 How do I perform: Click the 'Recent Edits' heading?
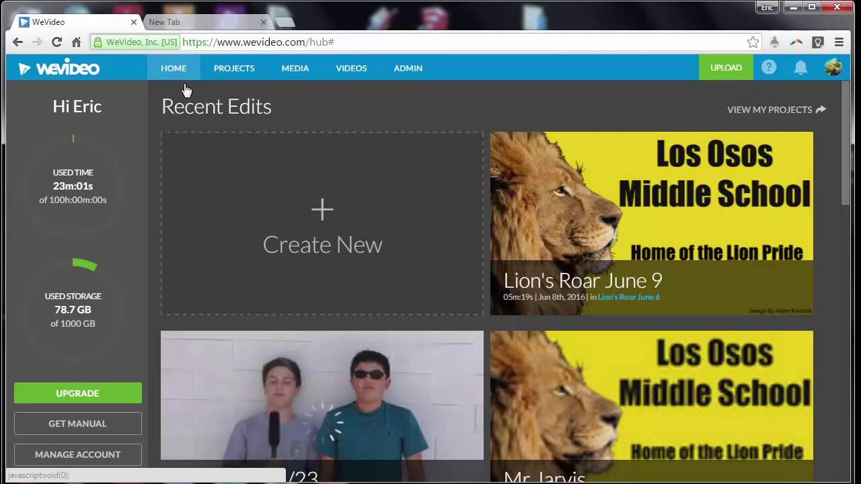(x=217, y=106)
